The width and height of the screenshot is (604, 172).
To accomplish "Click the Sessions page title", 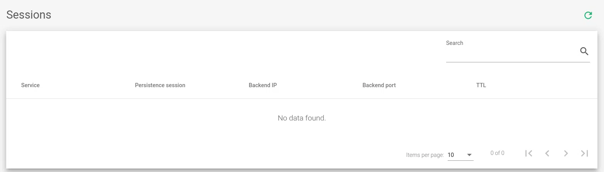I will coord(29,15).
